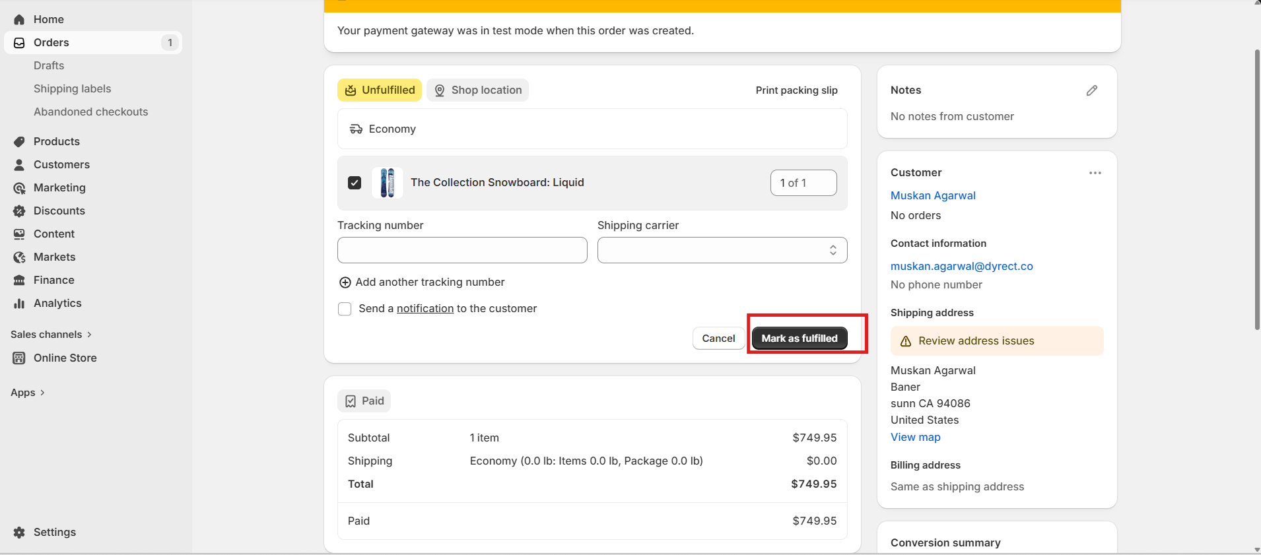1261x555 pixels.
Task: Click the Analytics bar chart icon
Action: (19, 304)
